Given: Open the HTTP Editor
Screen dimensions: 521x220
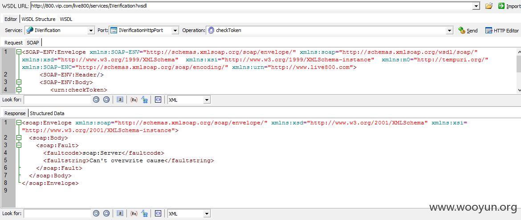Looking at the screenshot, I should coord(502,31).
